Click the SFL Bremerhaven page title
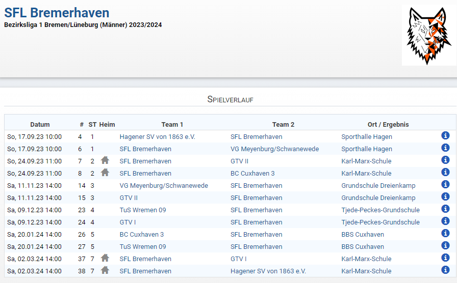Image resolution: width=457 pixels, height=283 pixels. pos(57,13)
